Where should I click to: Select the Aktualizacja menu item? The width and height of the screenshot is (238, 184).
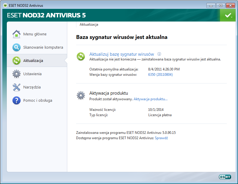tap(37, 60)
